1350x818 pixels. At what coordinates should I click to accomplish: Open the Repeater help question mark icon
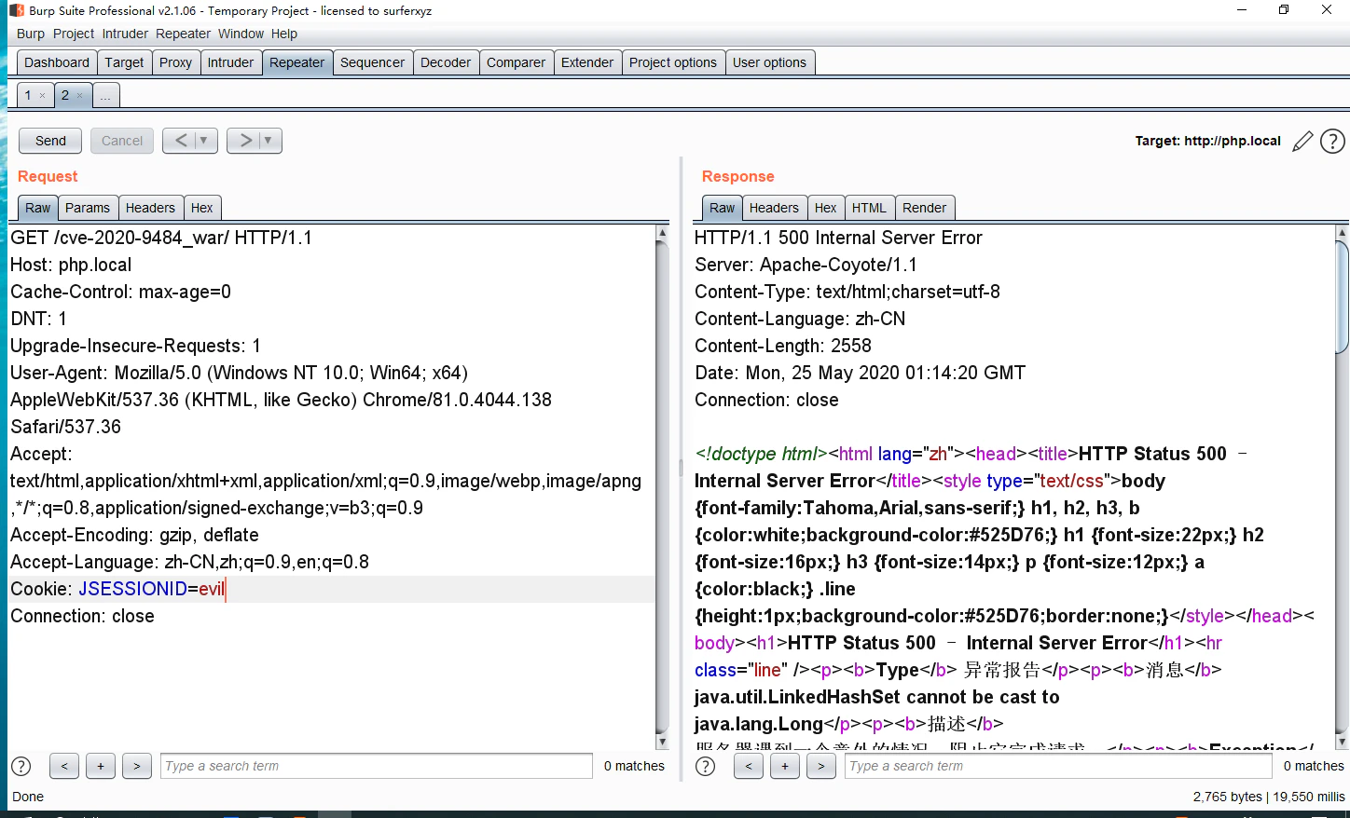pos(1333,142)
